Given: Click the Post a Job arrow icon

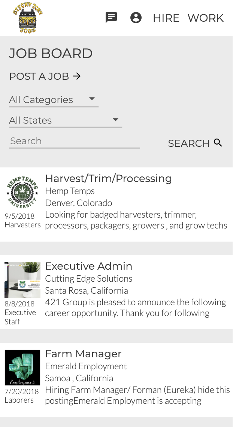Looking at the screenshot, I should pos(77,76).
